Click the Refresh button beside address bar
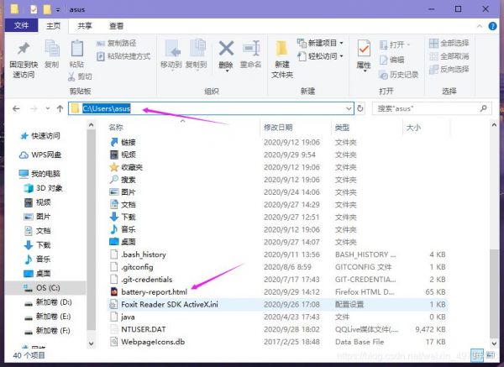Image resolution: width=504 pixels, height=367 pixels. 360,108
